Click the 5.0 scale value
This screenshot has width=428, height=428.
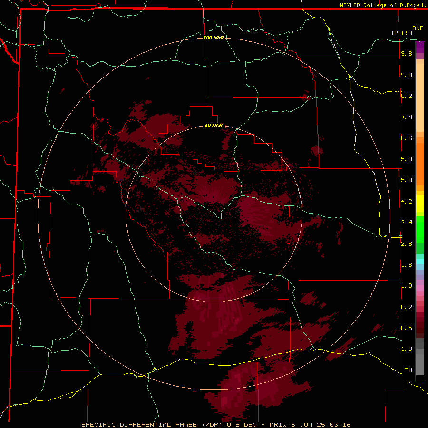(407, 180)
